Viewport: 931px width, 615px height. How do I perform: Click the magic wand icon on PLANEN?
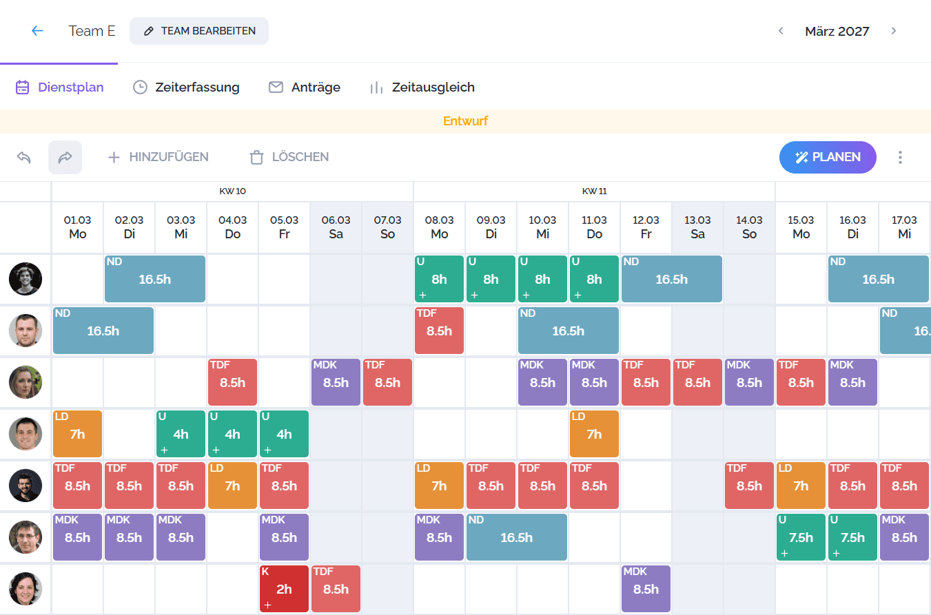click(801, 157)
